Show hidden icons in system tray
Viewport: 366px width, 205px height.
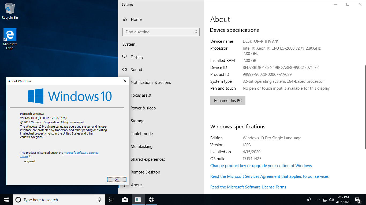click(x=318, y=200)
